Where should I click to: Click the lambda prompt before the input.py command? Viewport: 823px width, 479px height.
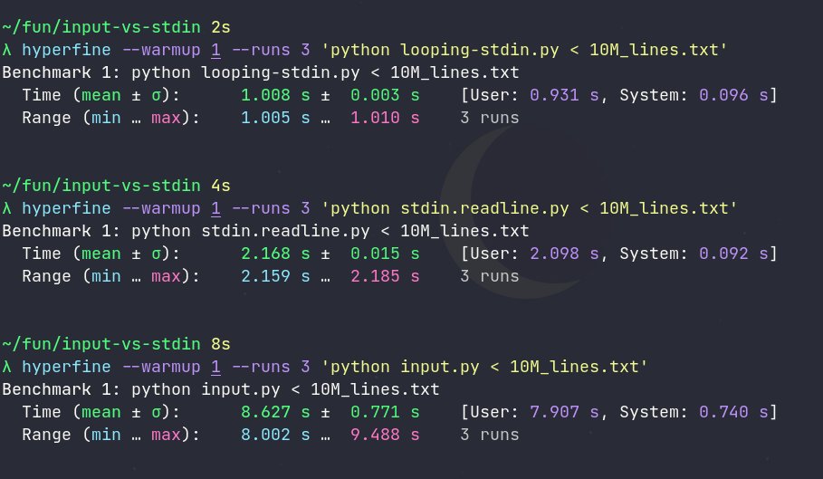pos(7,367)
